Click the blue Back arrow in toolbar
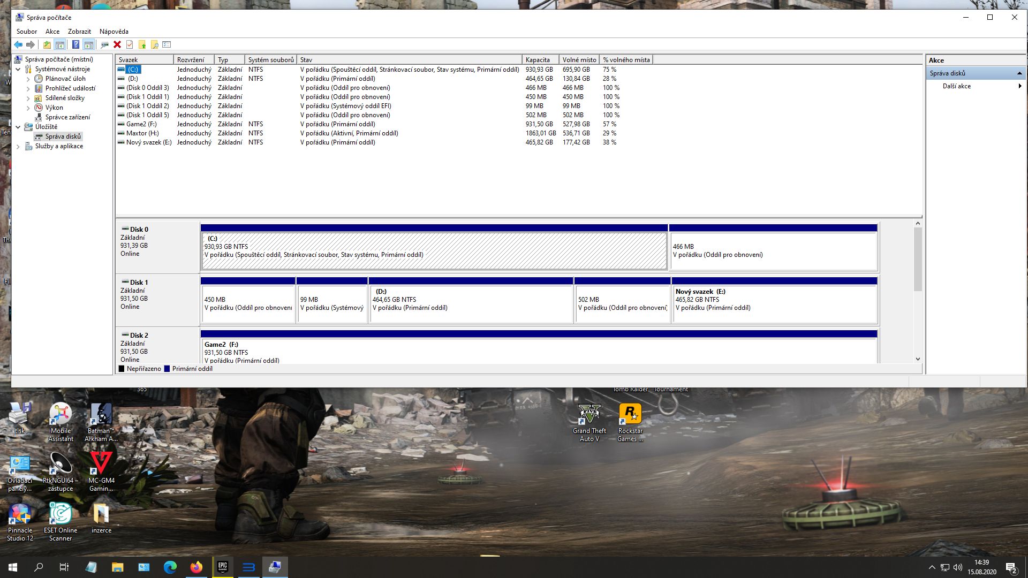Screen dimensions: 1028x578 (18, 45)
